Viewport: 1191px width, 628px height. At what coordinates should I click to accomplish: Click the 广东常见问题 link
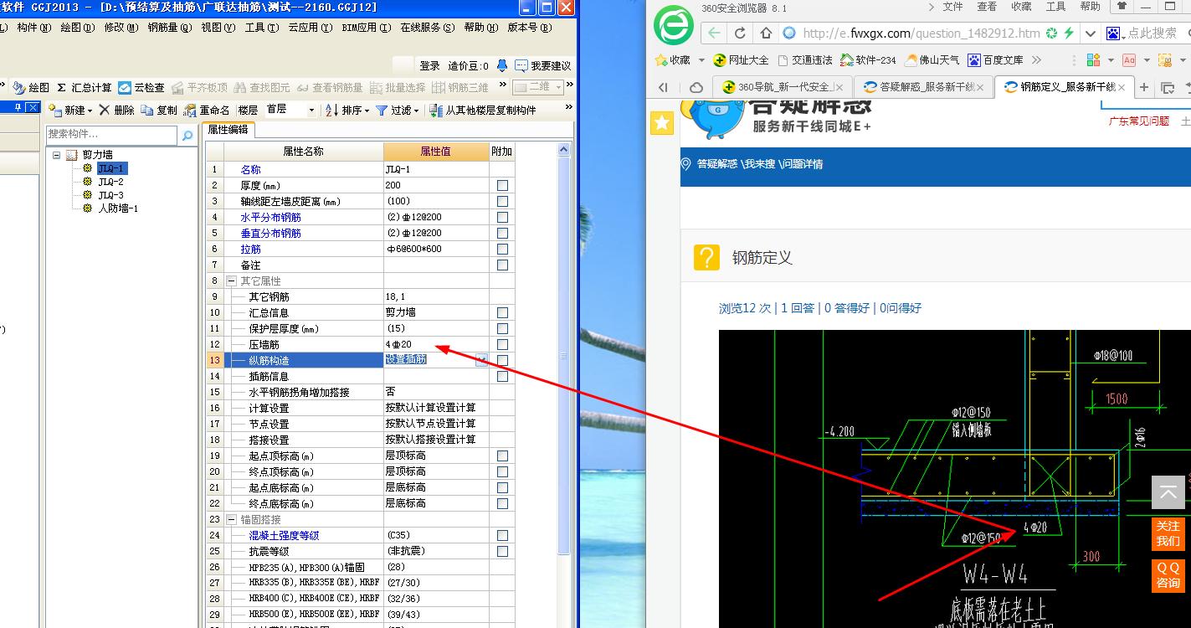[x=1139, y=121]
